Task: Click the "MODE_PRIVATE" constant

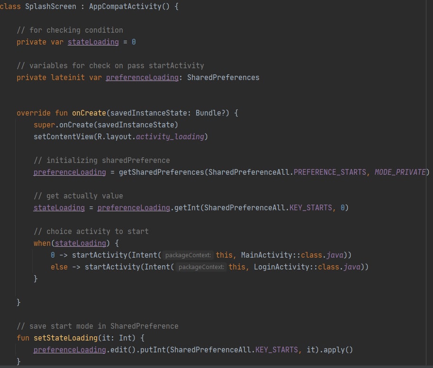Action: (400, 172)
